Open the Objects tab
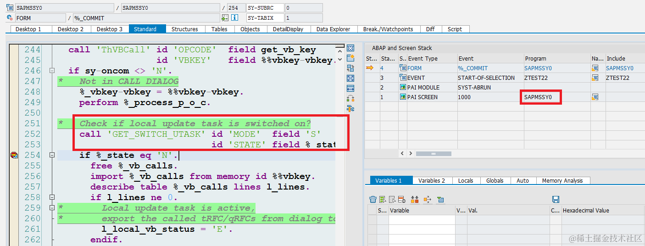Image resolution: width=645 pixels, height=246 pixels. point(250,29)
